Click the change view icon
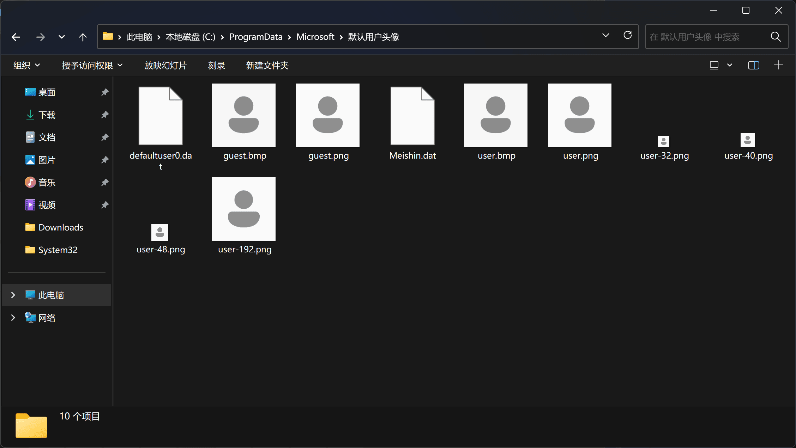 point(714,65)
